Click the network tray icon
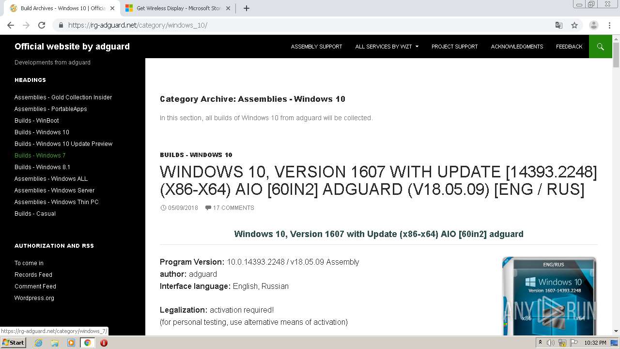 (562, 343)
